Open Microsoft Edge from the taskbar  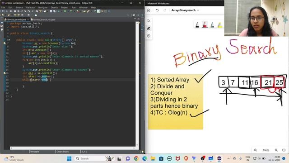(x=144, y=158)
